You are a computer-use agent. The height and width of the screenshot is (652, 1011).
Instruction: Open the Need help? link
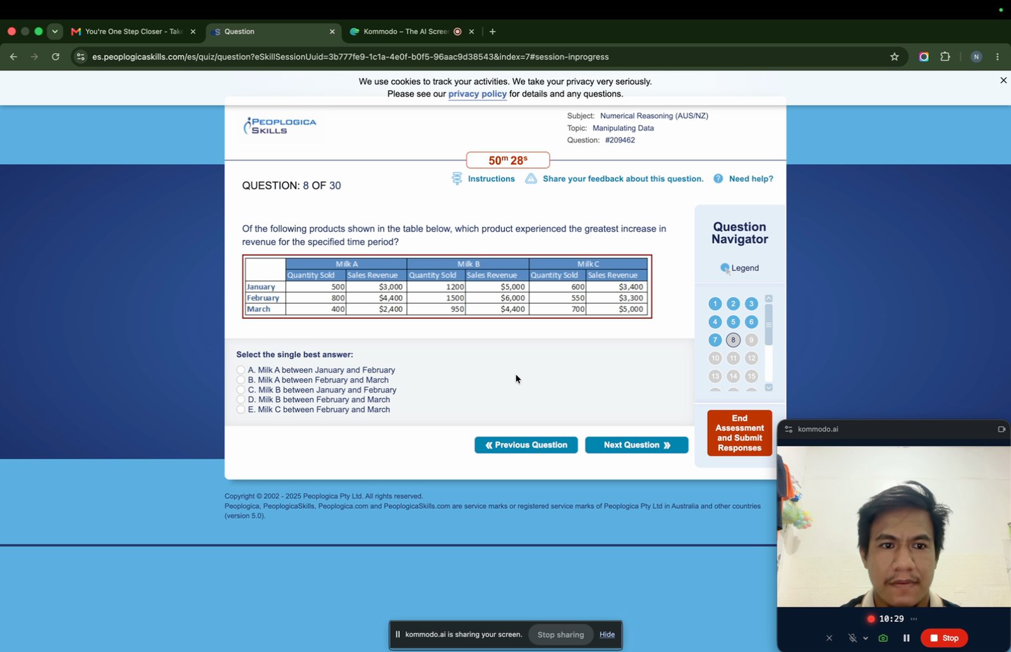pos(751,179)
